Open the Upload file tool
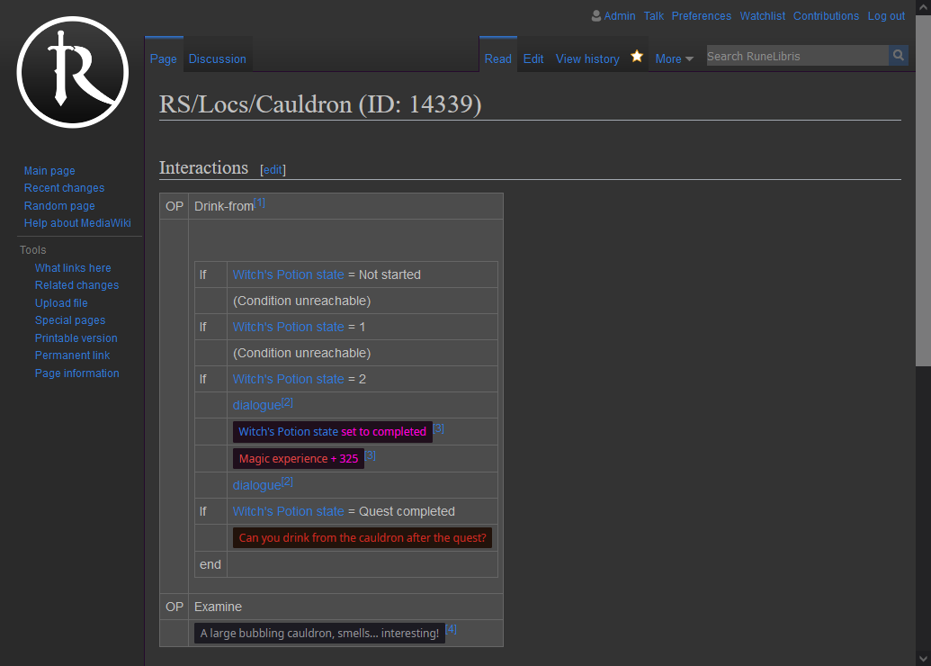 (61, 303)
